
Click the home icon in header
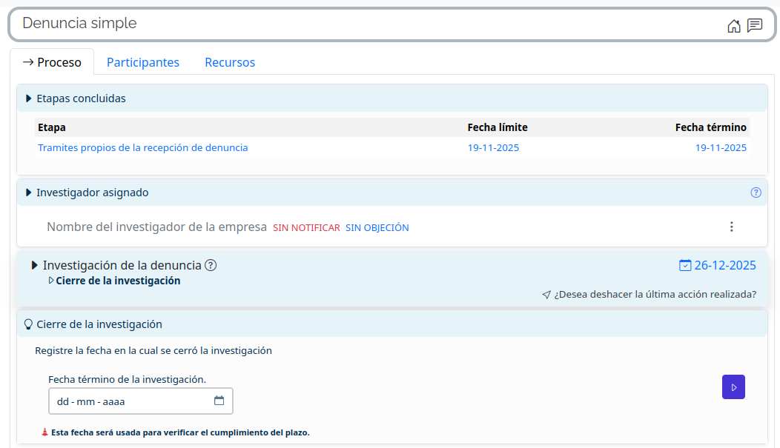click(x=733, y=26)
